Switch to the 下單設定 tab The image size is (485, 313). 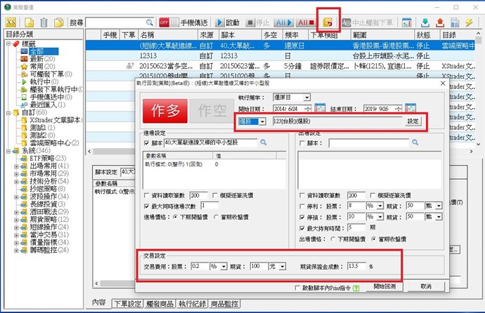[x=127, y=303]
